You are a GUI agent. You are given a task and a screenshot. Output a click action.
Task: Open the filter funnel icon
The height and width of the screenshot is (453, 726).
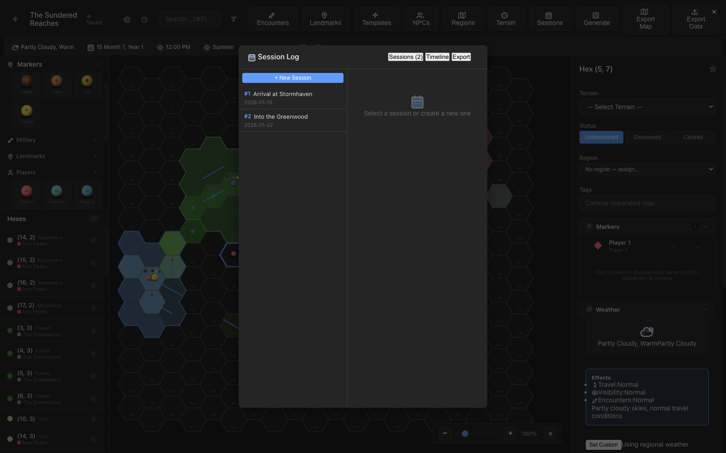pyautogui.click(x=234, y=19)
